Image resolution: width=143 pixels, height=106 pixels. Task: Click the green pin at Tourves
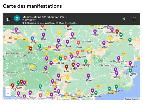40,46
